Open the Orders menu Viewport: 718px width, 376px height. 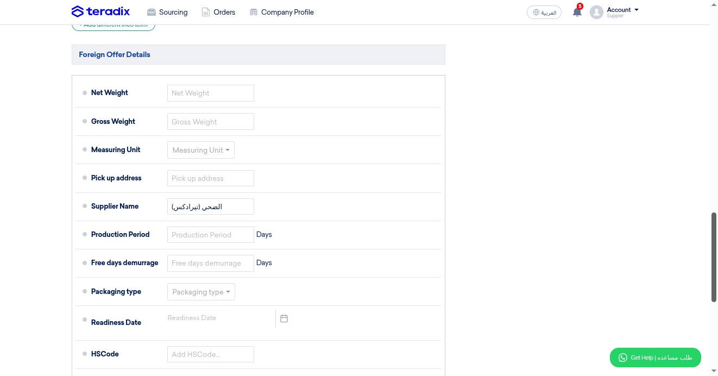tap(219, 12)
